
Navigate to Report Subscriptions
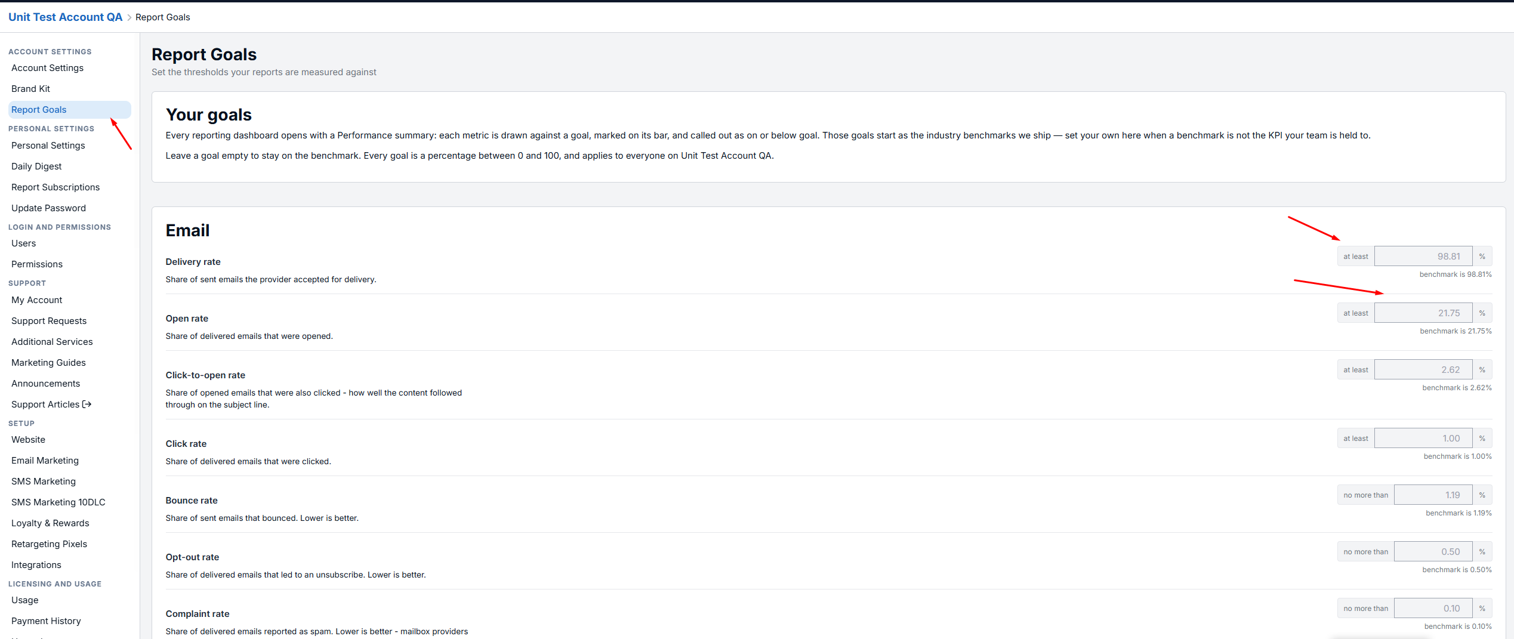pos(55,187)
